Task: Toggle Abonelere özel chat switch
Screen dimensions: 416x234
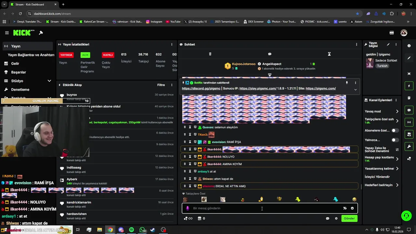Action: coord(395,130)
